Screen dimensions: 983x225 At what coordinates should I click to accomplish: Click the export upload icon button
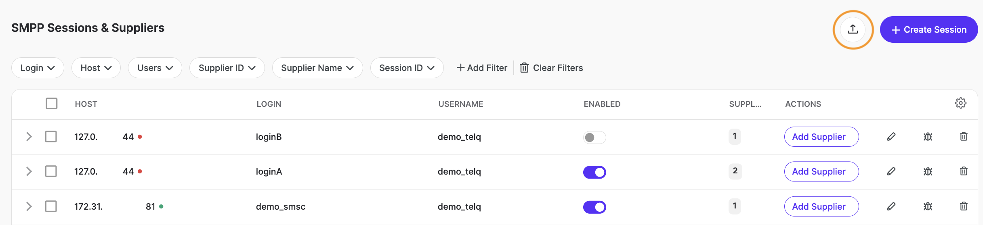[853, 29]
